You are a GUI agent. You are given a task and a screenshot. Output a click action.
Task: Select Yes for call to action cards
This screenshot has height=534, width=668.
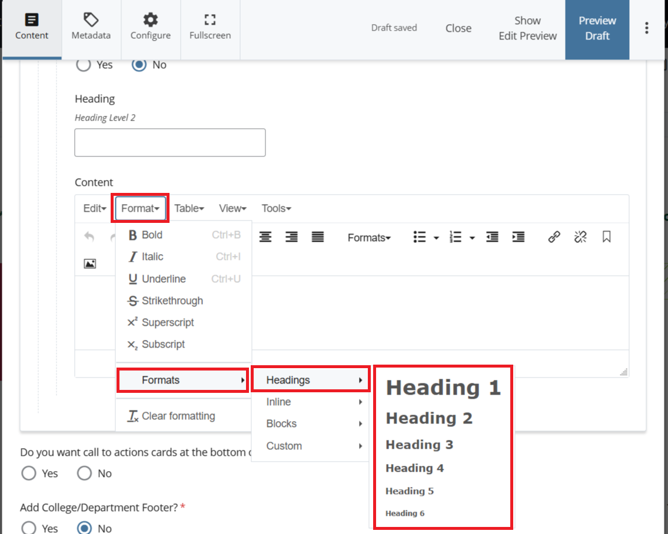click(x=28, y=473)
